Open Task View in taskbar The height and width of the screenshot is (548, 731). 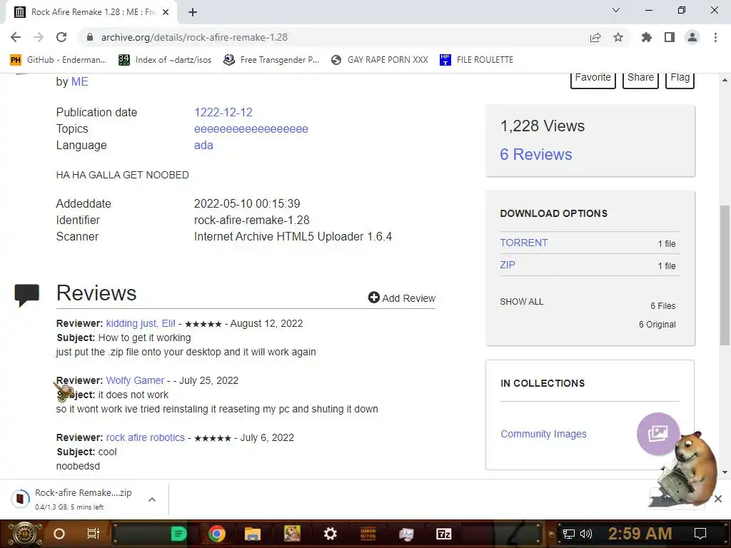[x=94, y=534]
